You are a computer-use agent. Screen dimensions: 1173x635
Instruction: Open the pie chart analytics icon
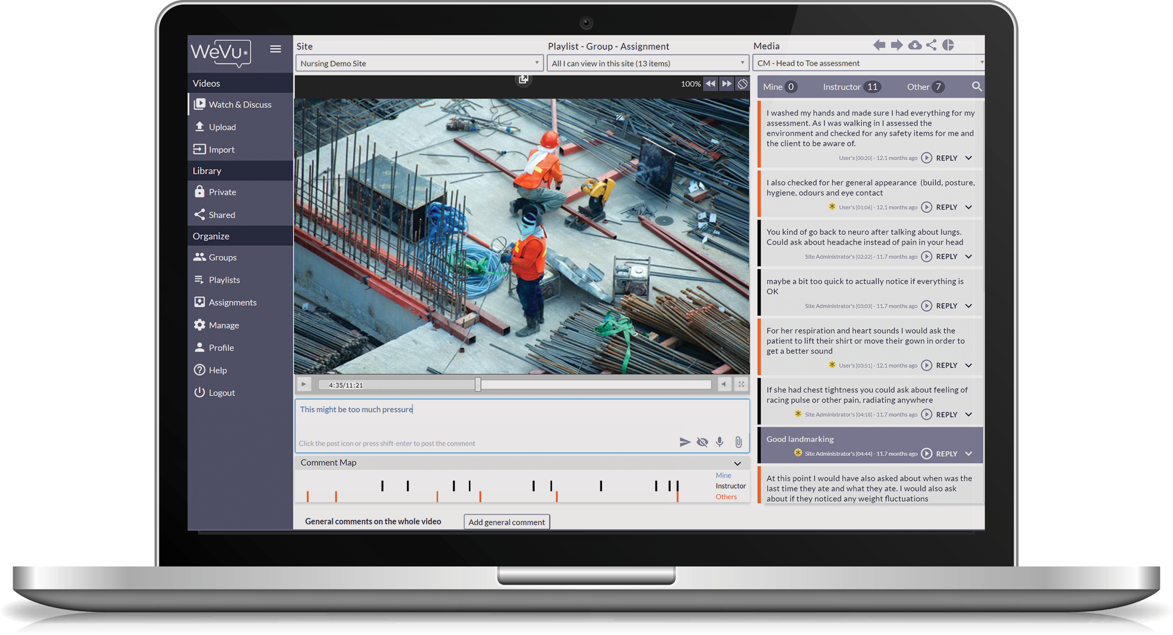[948, 46]
